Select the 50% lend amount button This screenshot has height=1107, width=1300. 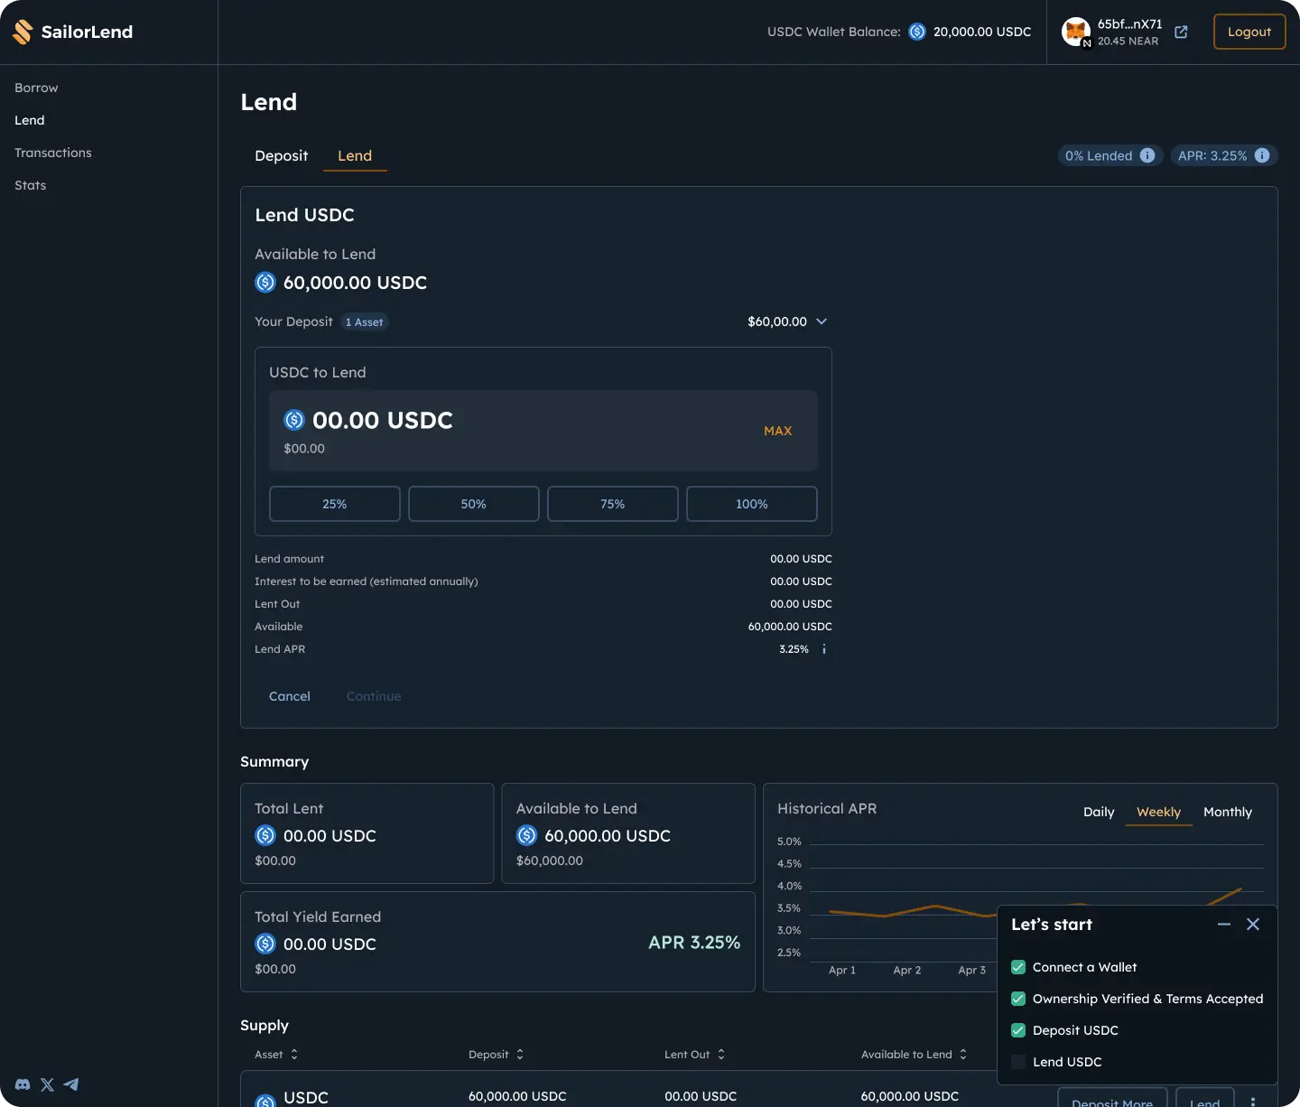tap(473, 504)
